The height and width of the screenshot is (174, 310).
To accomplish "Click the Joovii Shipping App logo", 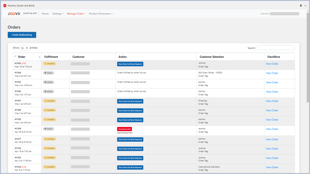I will [x=14, y=14].
